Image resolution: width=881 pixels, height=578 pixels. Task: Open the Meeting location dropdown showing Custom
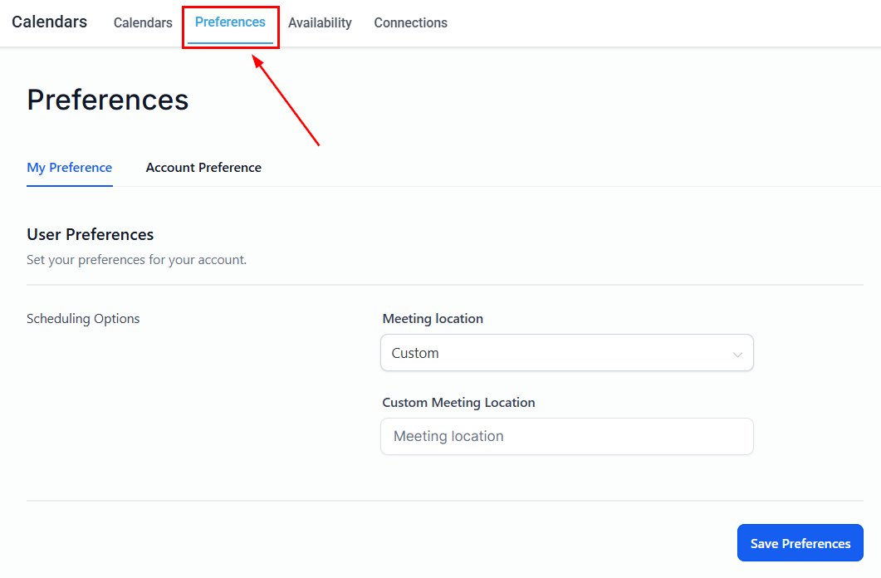pos(567,353)
